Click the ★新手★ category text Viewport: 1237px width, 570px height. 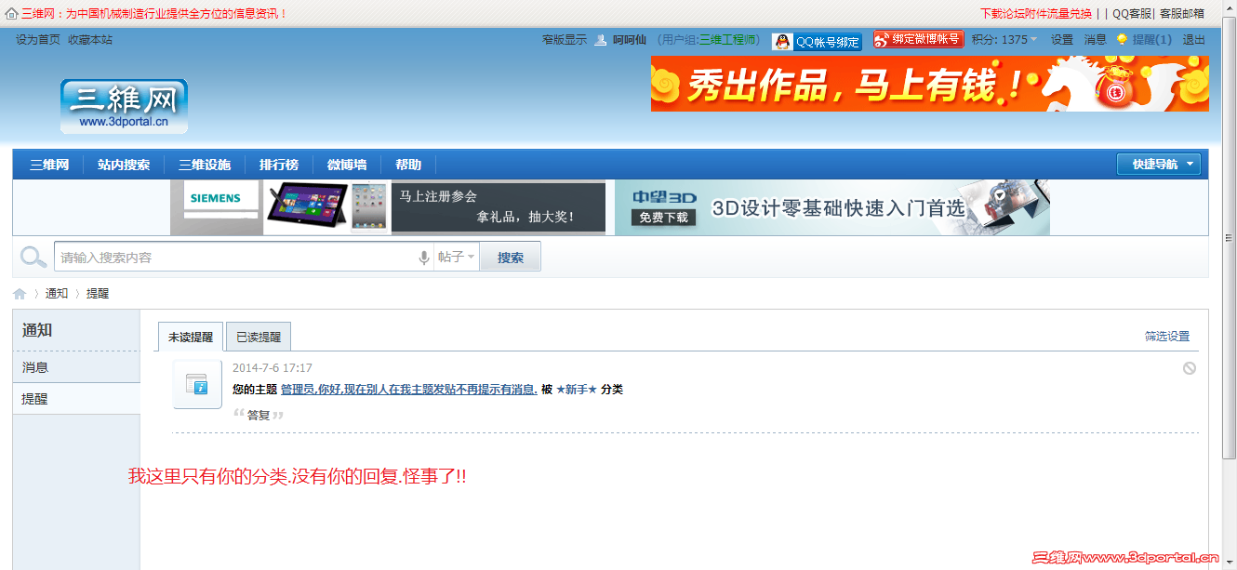(x=577, y=390)
